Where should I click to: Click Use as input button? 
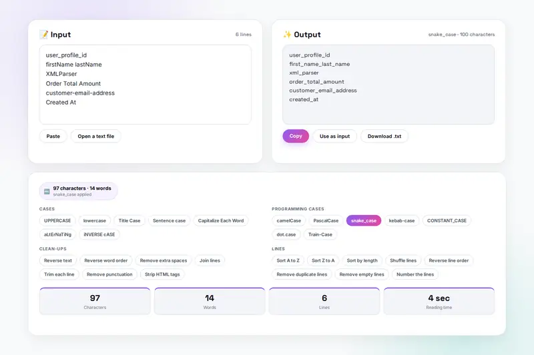[x=334, y=137]
